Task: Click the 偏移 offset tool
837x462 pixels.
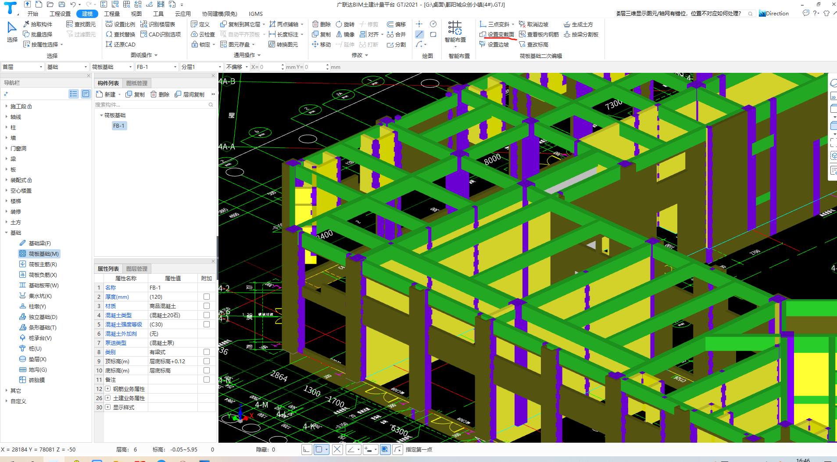Action: click(397, 24)
